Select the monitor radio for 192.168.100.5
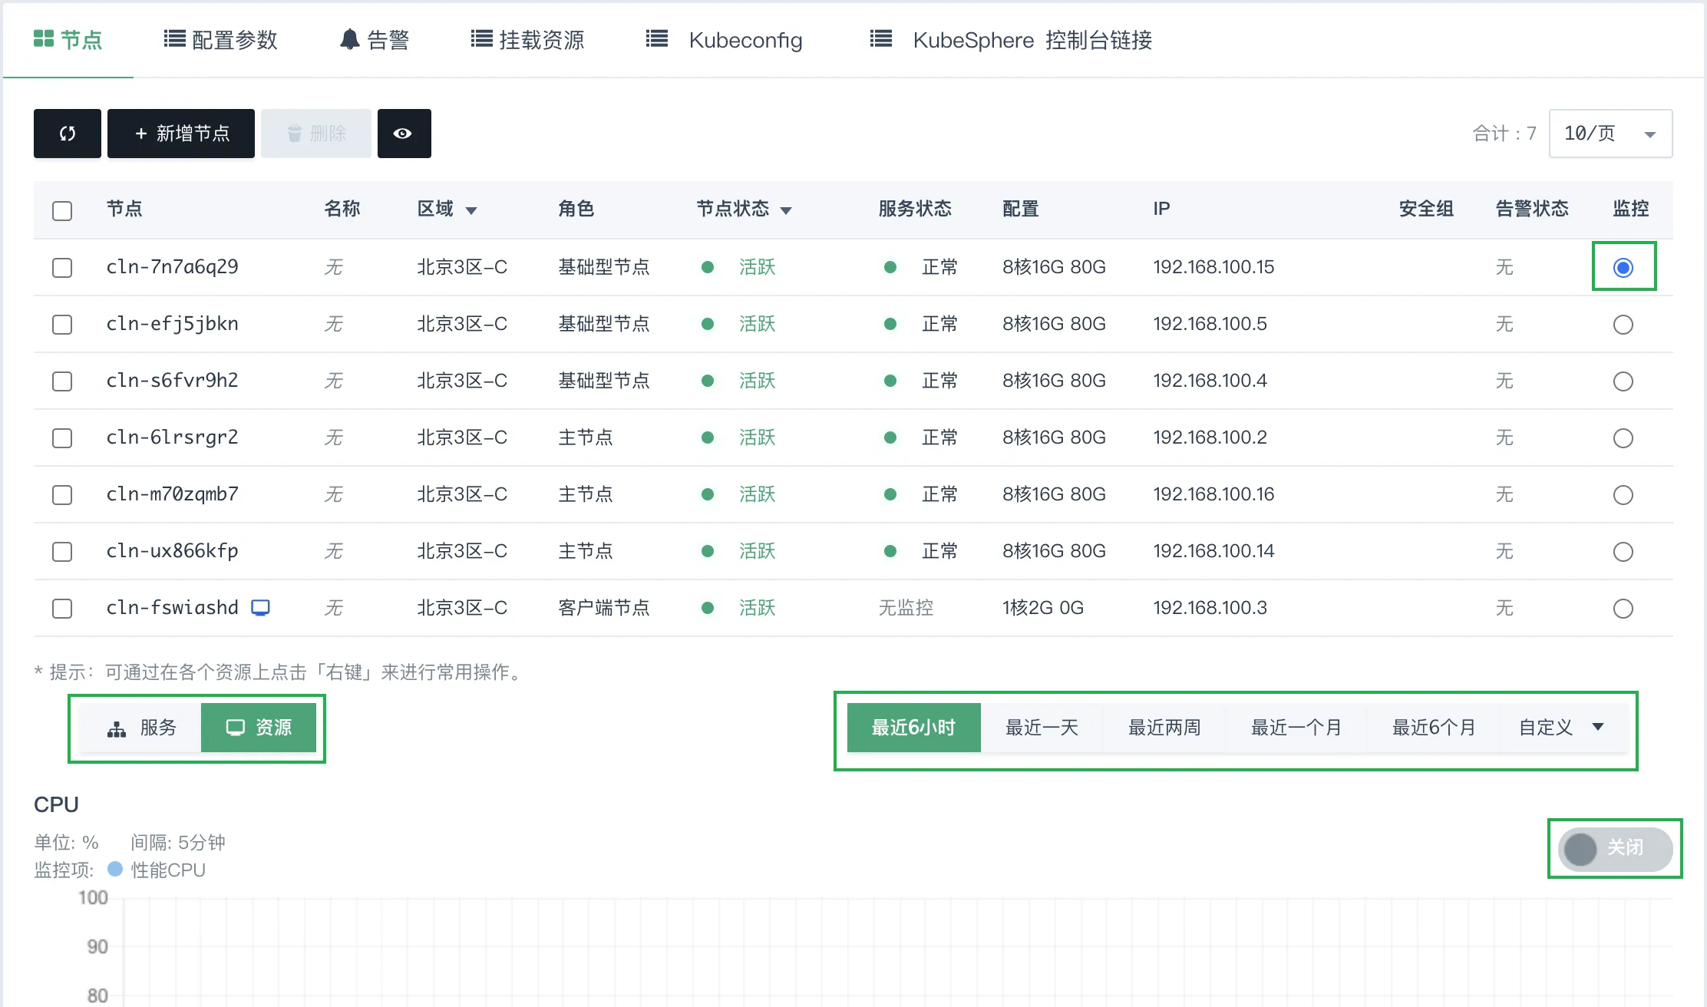1707x1007 pixels. point(1623,324)
